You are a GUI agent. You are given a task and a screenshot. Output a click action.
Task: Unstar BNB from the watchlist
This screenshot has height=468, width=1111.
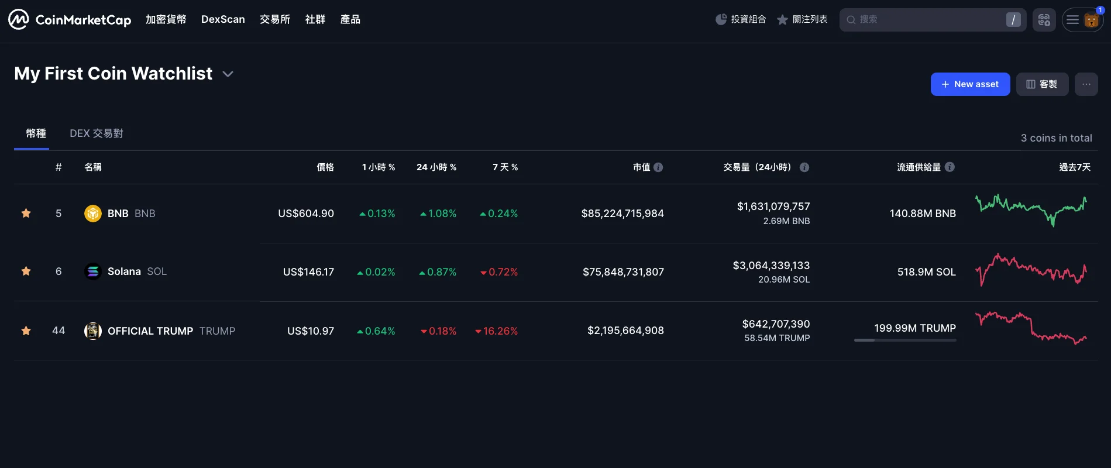[26, 213]
